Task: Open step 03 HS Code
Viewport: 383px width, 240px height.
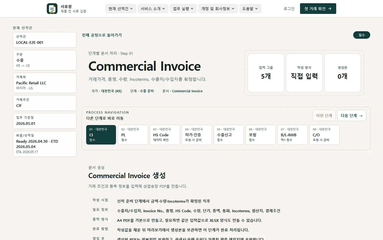Action: click(x=165, y=135)
